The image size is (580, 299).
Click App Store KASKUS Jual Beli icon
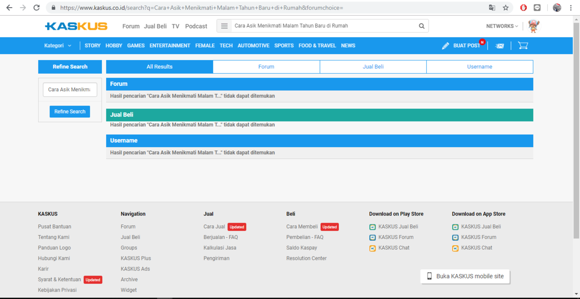455,227
